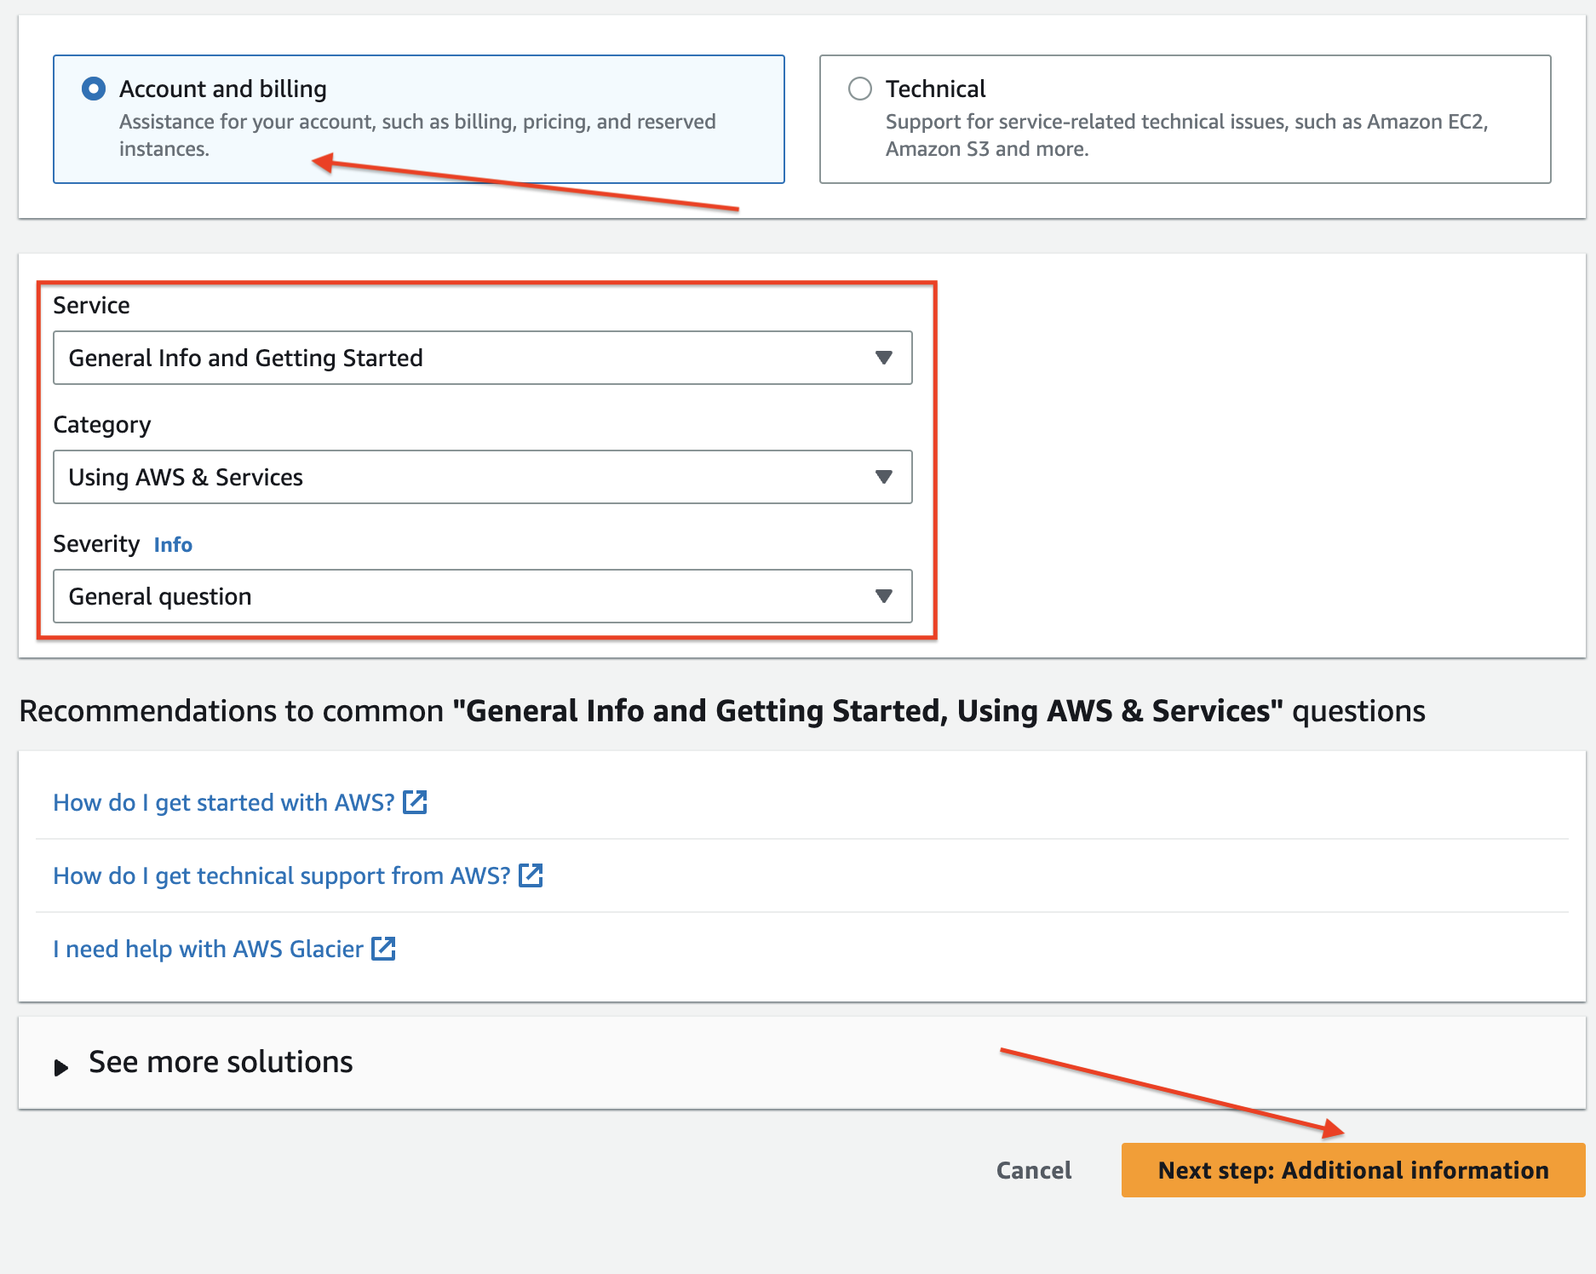
Task: Click the Service dropdown arrow icon
Action: tap(884, 358)
